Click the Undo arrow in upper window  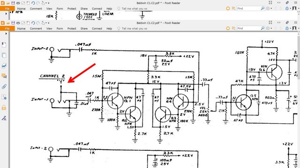[33, 3]
